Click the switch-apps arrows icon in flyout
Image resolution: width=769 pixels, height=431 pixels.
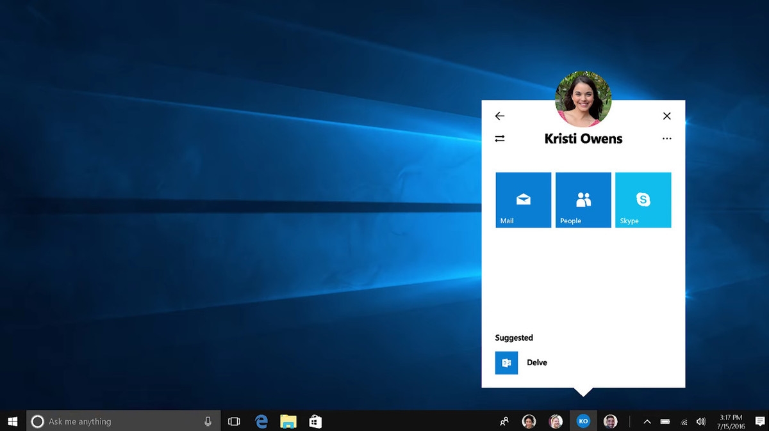pos(500,138)
